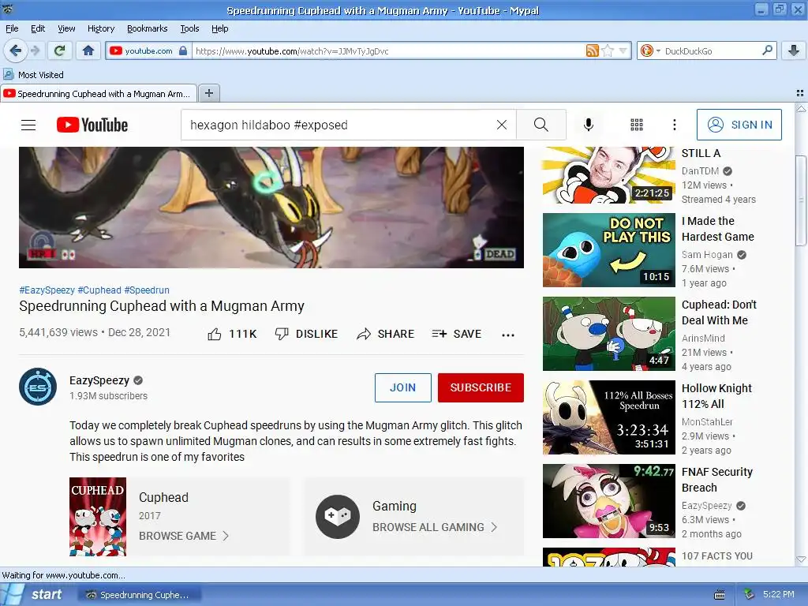The width and height of the screenshot is (808, 606).
Task: Click the padlock site identity icon
Action: point(182,50)
